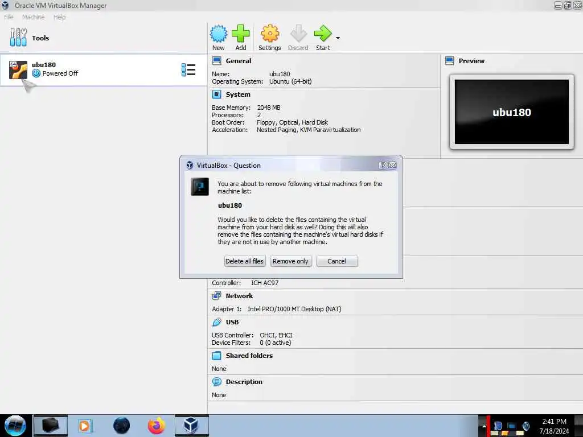Click Nested Paging, KVM Paravirtualization text
The width and height of the screenshot is (583, 437).
pyautogui.click(x=309, y=130)
